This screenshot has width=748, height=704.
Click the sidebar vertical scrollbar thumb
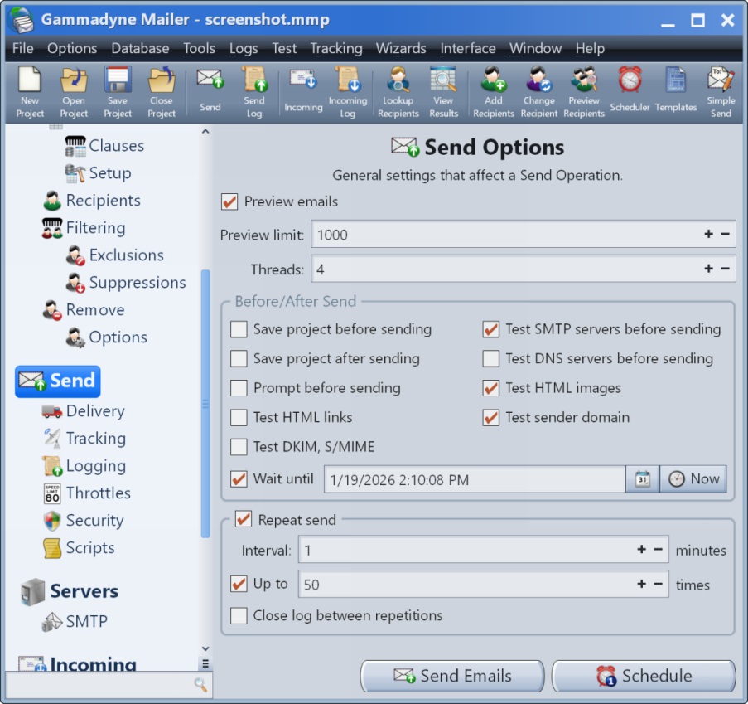tap(205, 404)
